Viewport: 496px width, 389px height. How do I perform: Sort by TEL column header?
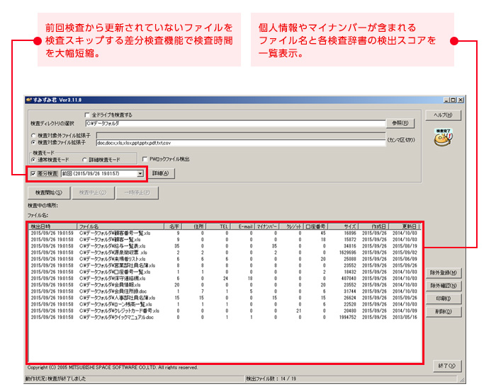[x=218, y=226]
